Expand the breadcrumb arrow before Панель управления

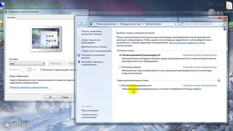tap(94, 24)
